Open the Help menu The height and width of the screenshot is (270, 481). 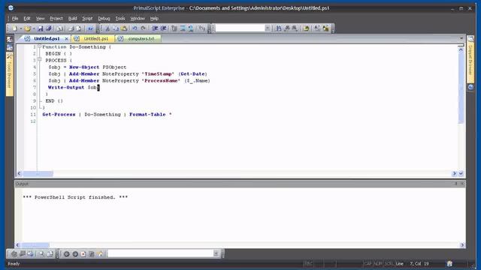pyautogui.click(x=154, y=19)
